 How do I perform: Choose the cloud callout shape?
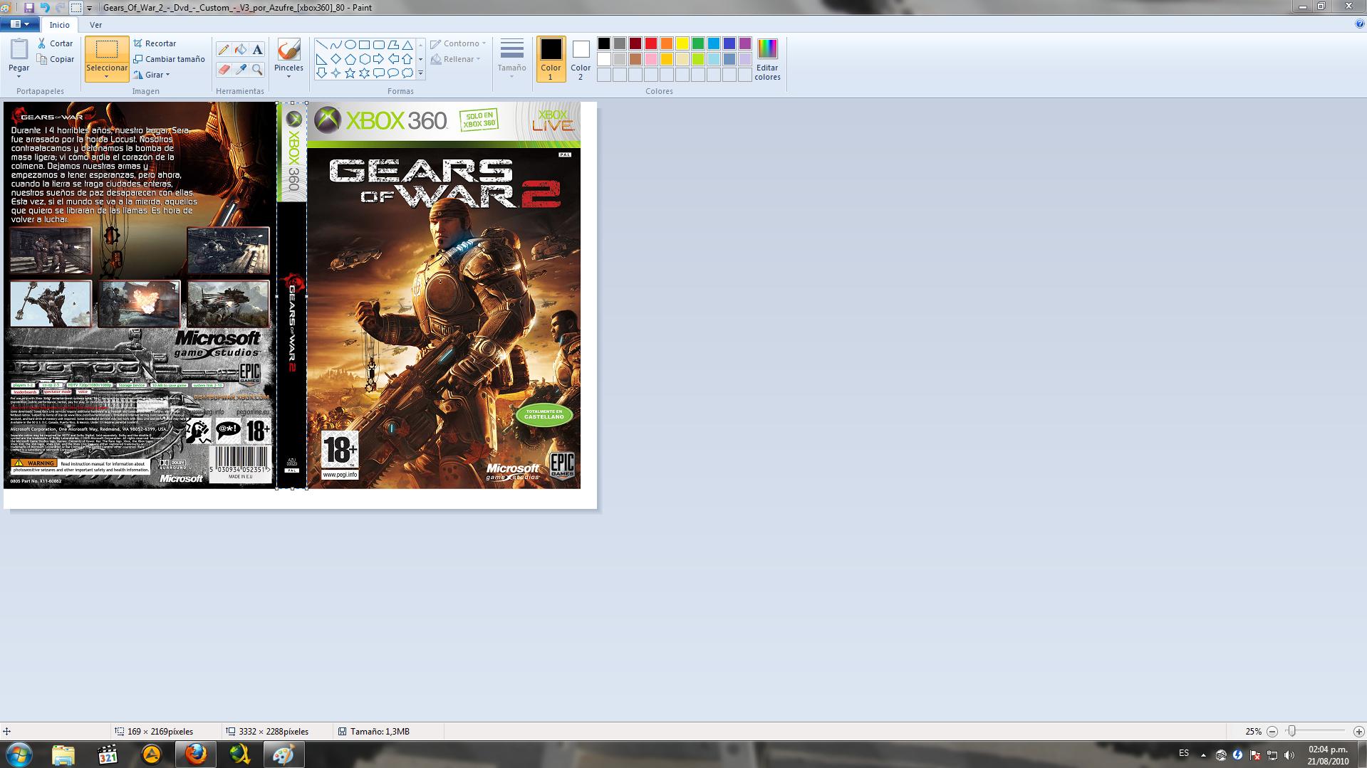pos(407,73)
